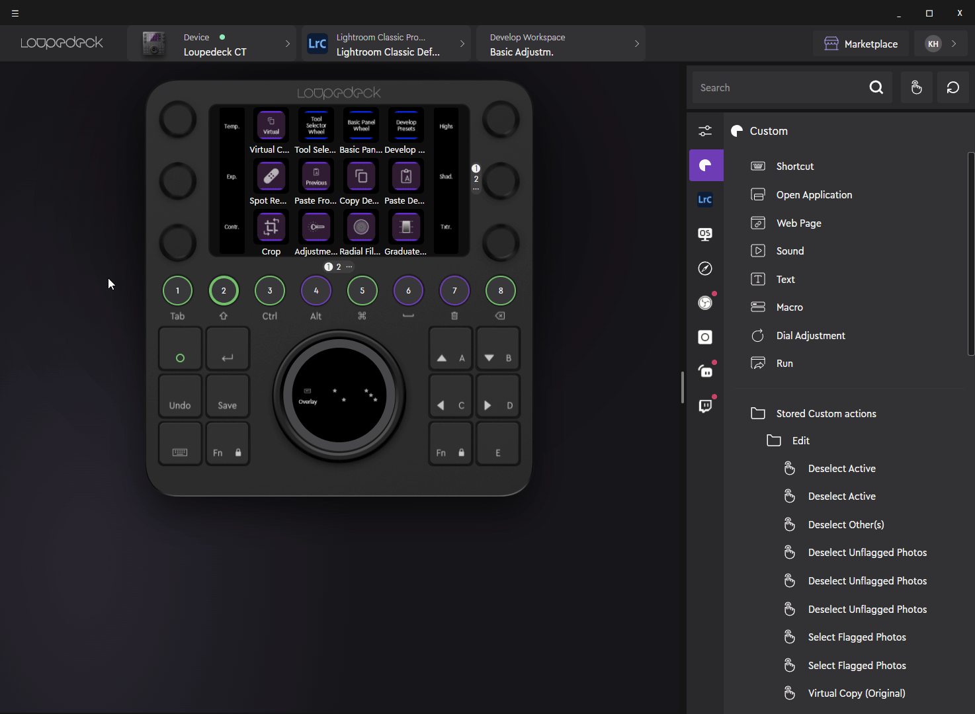The image size is (975, 714).
Task: Open the Marketplace
Action: pyautogui.click(x=861, y=44)
